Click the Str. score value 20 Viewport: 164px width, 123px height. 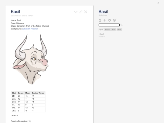tap(19, 96)
